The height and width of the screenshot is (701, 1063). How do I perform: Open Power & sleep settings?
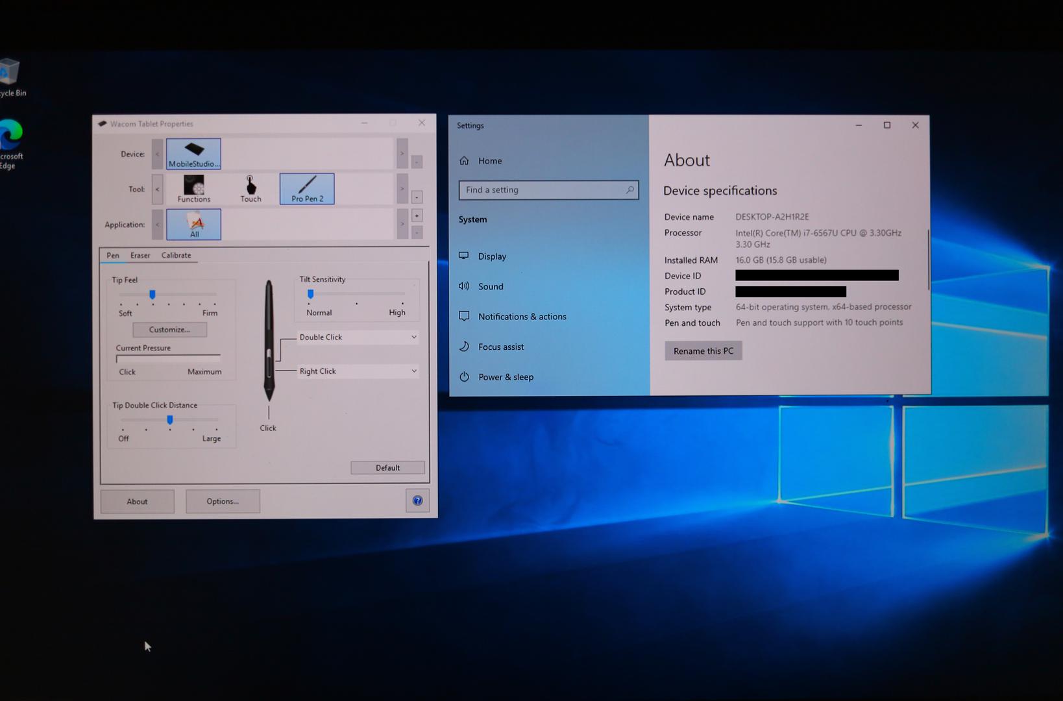pyautogui.click(x=505, y=377)
